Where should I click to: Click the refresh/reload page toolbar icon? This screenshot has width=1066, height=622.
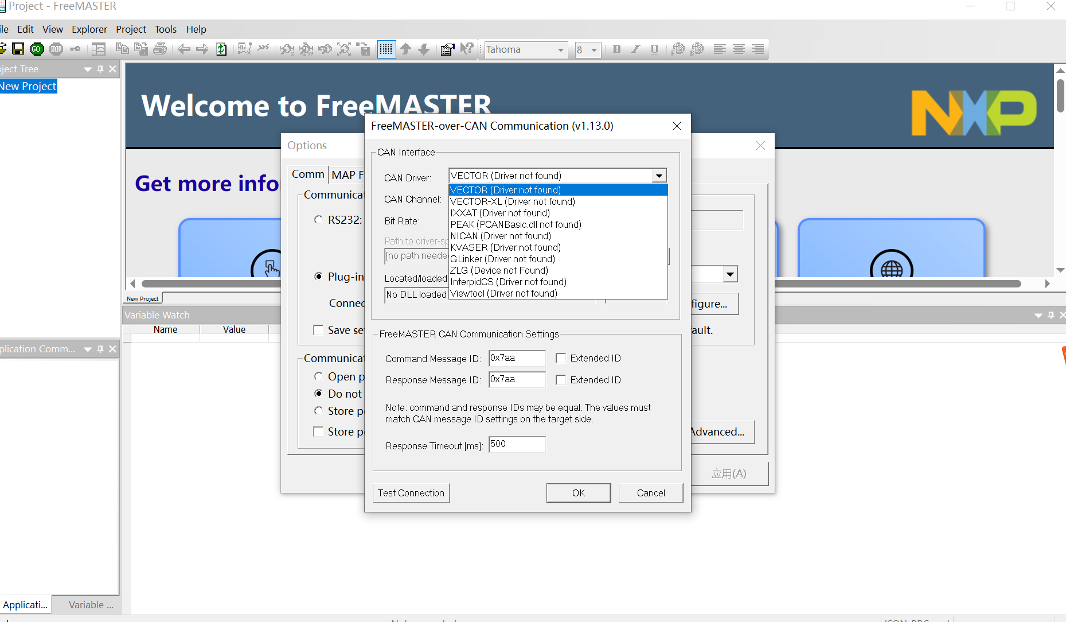pos(221,49)
